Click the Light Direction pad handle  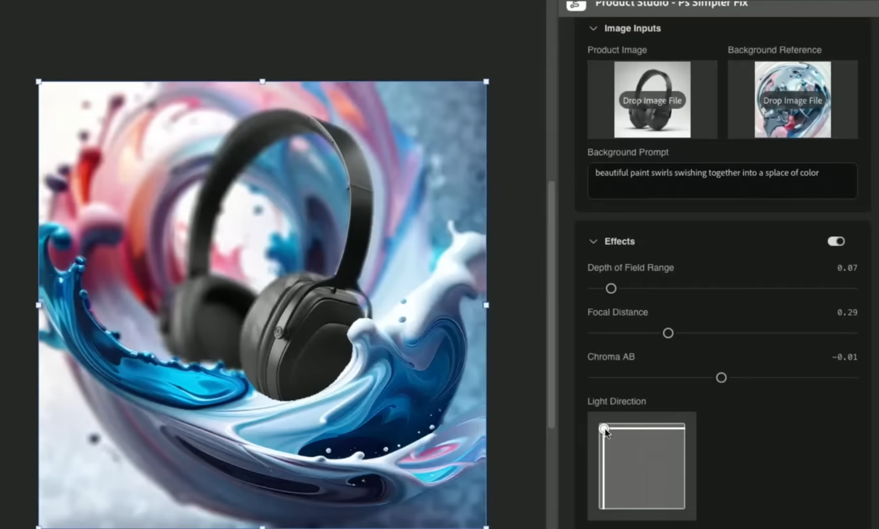(x=603, y=428)
